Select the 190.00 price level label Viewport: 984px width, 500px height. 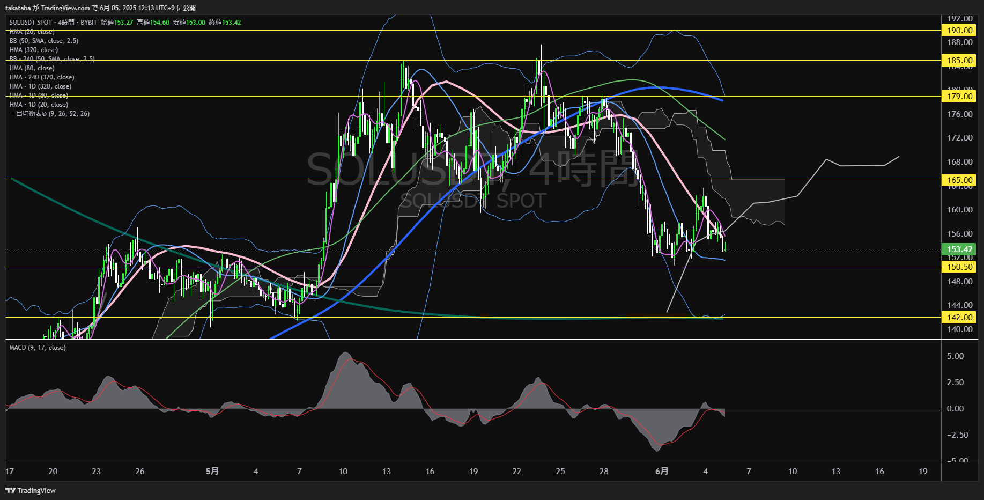click(x=959, y=31)
